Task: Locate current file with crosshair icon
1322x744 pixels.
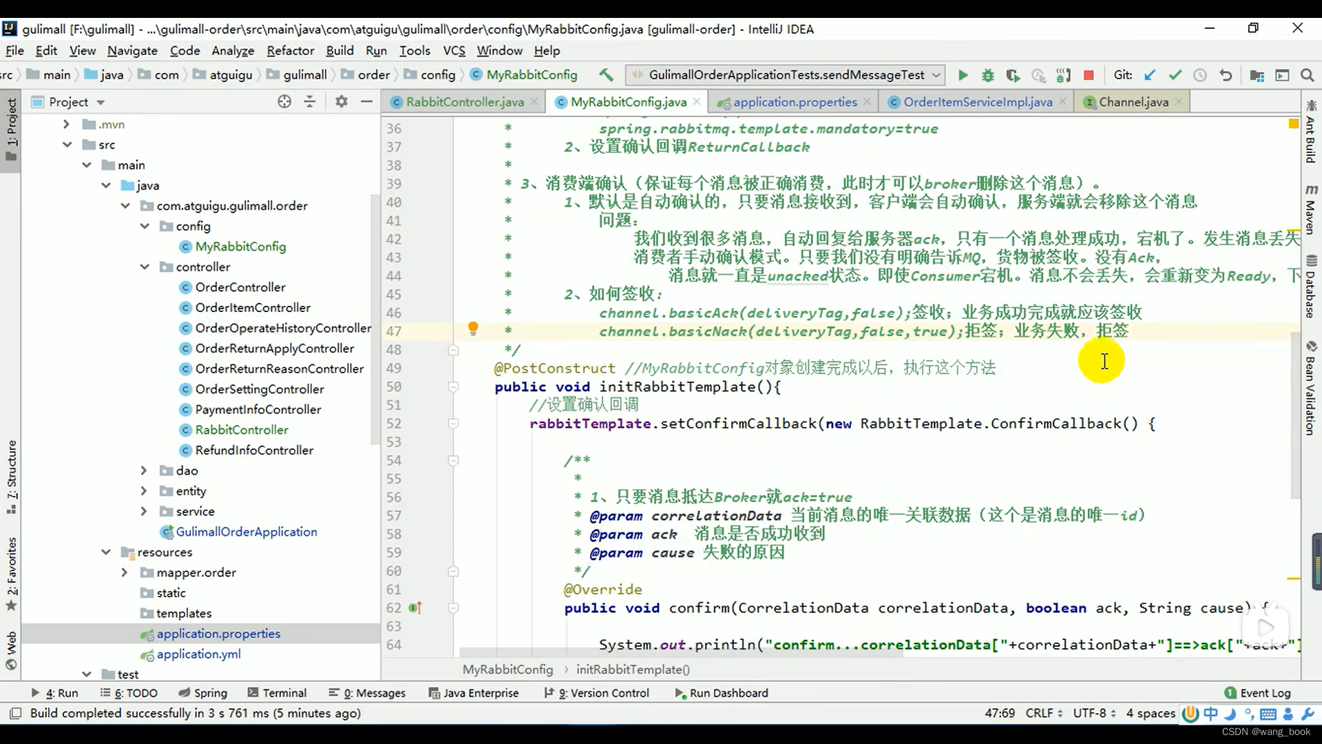Action: coord(284,102)
